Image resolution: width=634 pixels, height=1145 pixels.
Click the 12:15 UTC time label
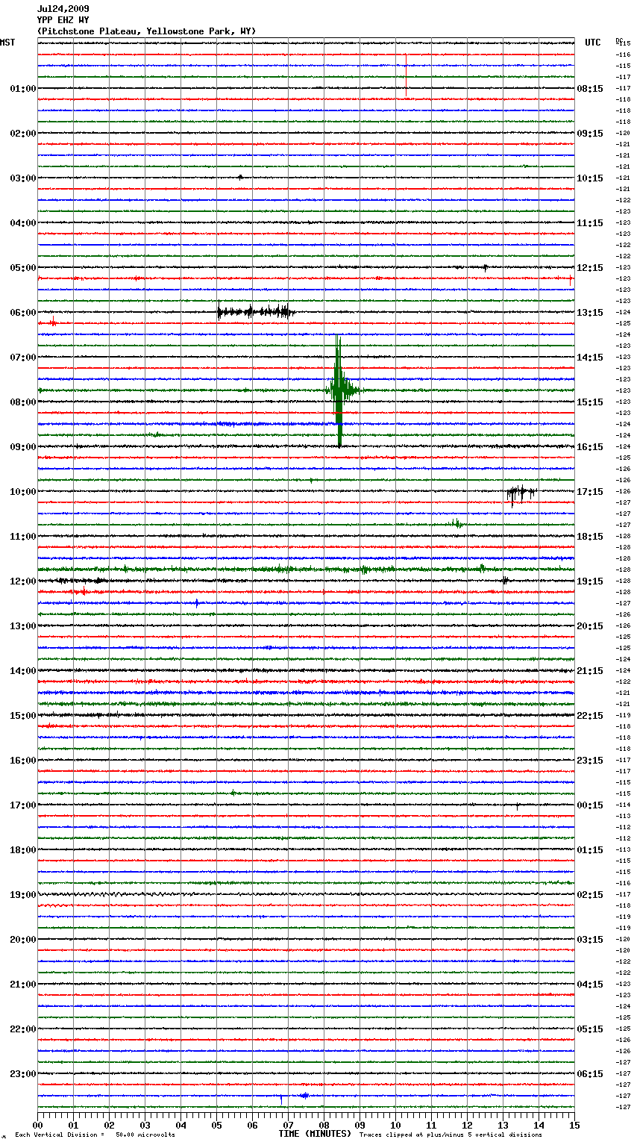[x=590, y=268]
